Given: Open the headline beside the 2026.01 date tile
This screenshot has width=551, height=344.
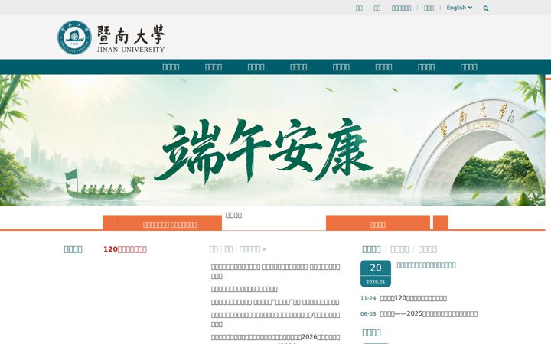Looking at the screenshot, I should (x=426, y=265).
